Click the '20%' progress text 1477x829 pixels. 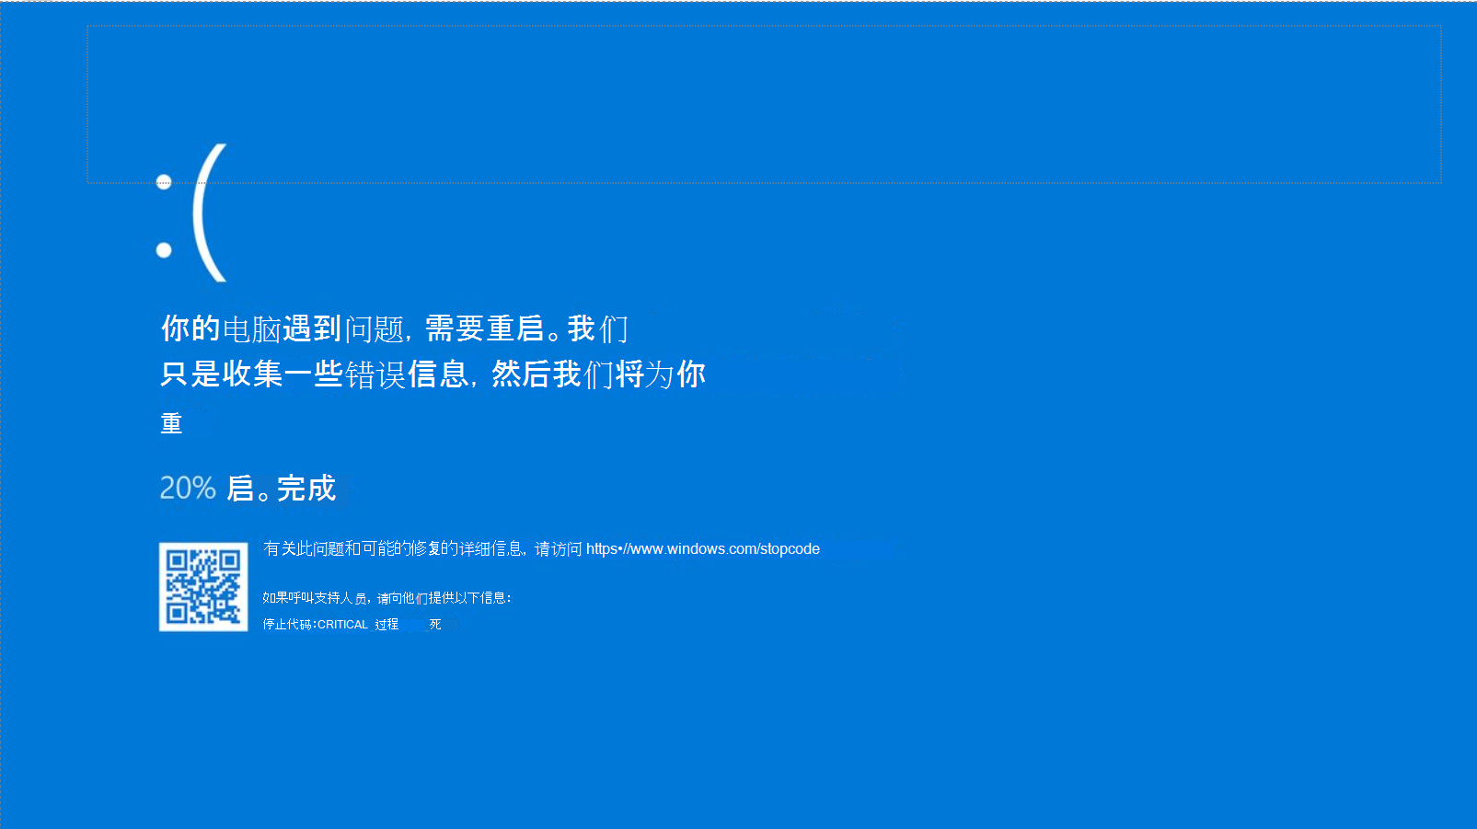(188, 488)
